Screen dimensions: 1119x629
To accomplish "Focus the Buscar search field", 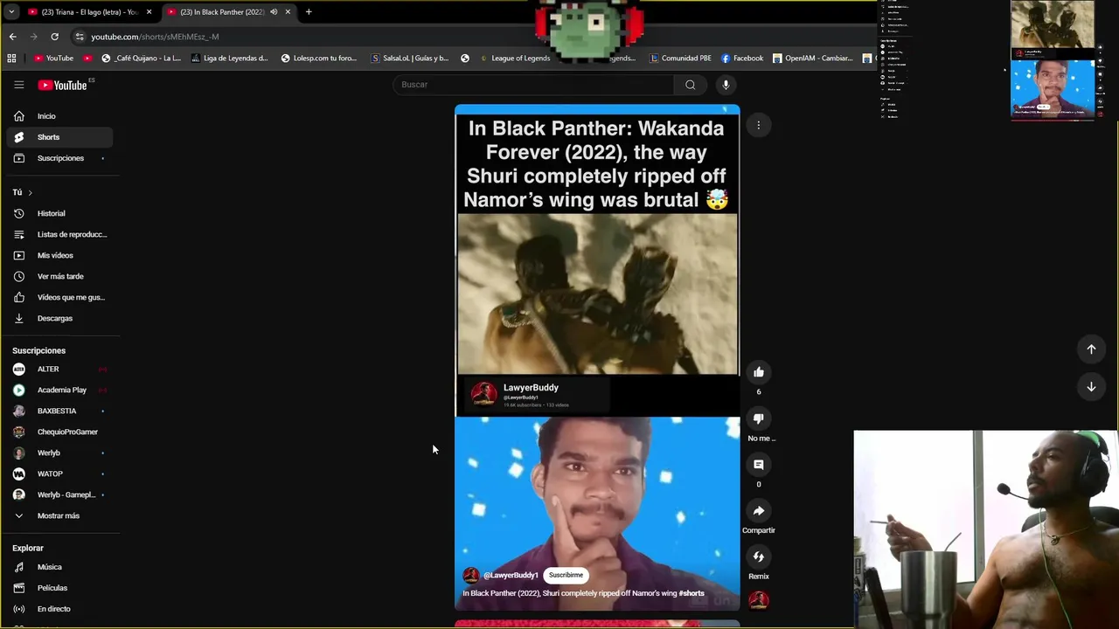I will (x=533, y=85).
